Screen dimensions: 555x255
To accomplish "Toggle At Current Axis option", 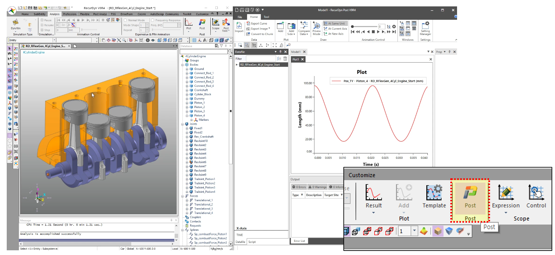I will (335, 29).
